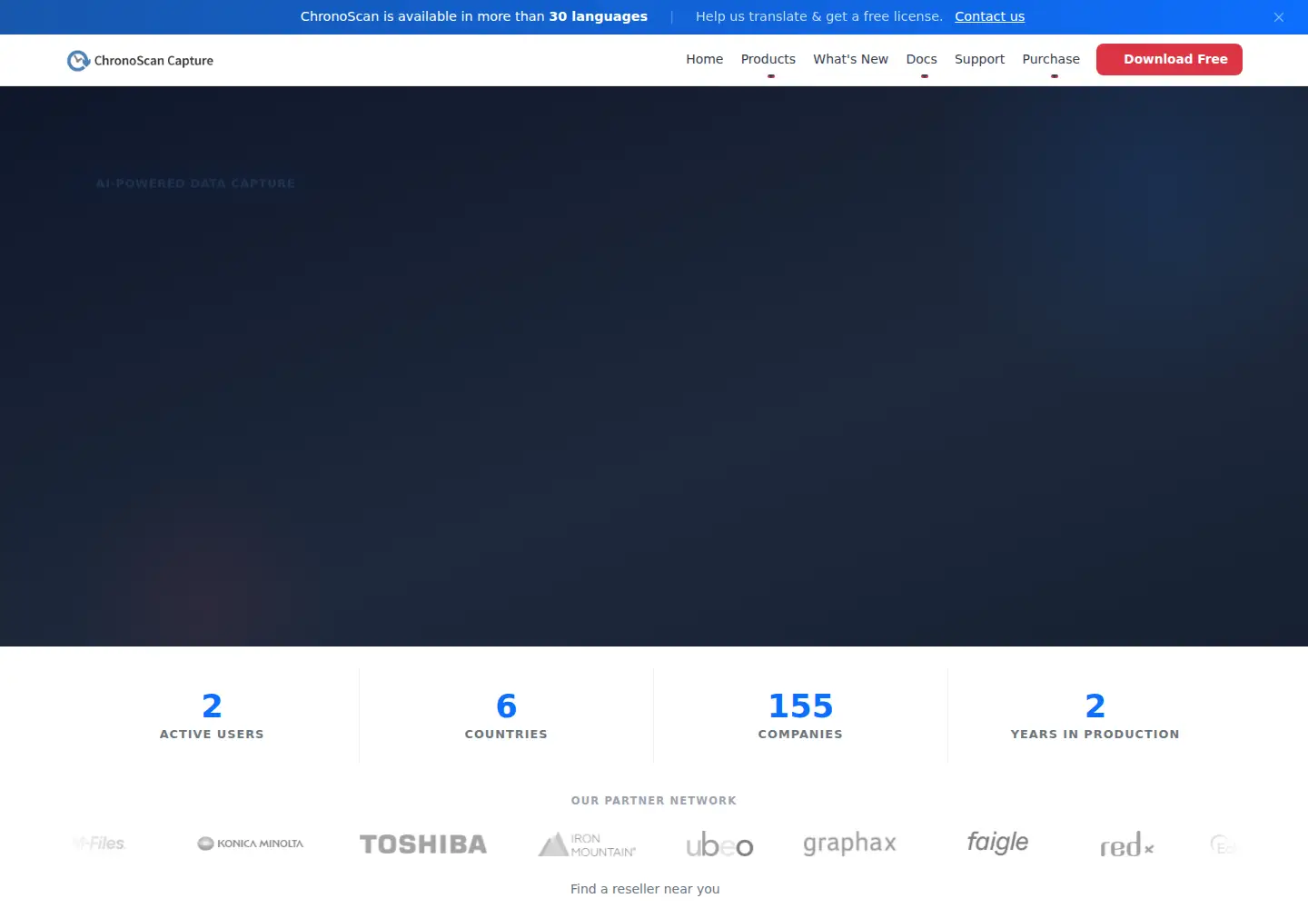This screenshot has width=1308, height=908.
Task: Click the AI-Powered Data Capture label
Action: pyautogui.click(x=195, y=183)
